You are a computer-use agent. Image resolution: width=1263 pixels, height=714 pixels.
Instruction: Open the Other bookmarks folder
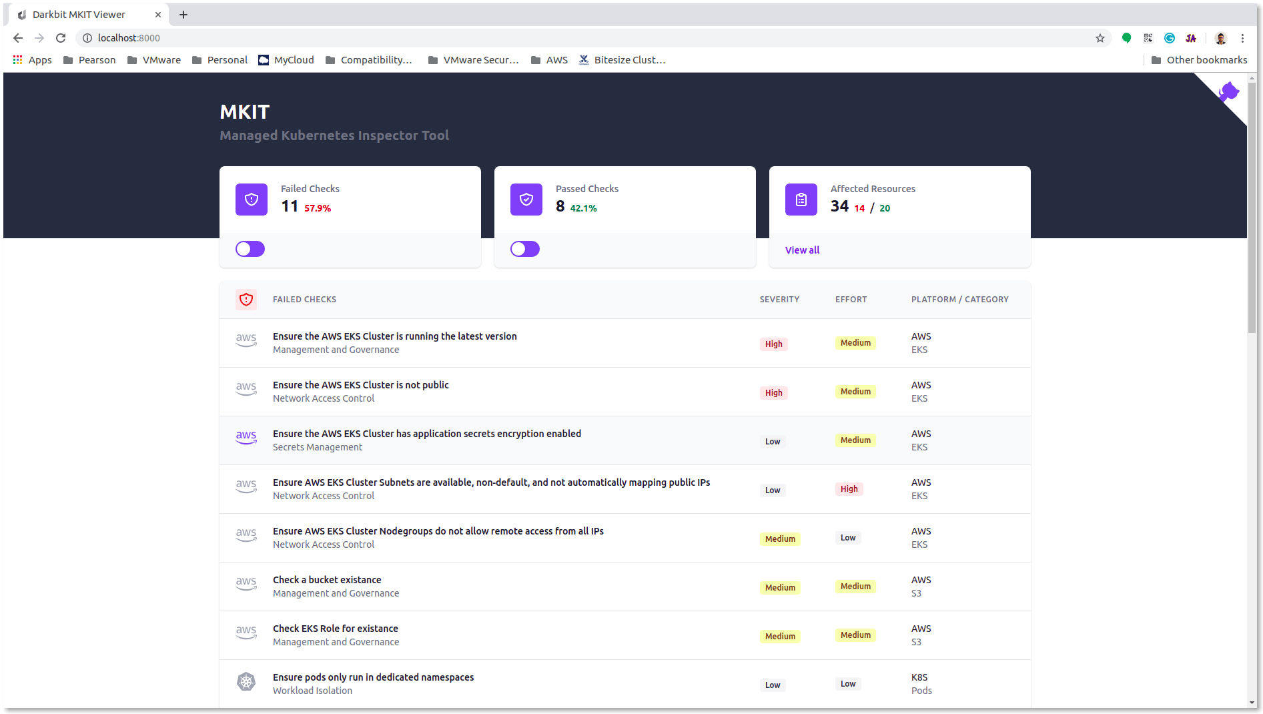click(1199, 60)
